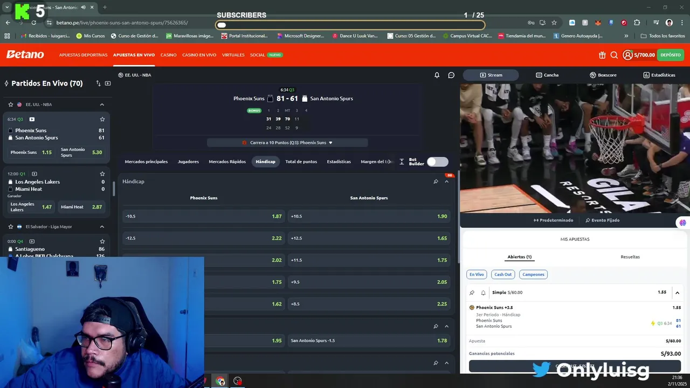Screen dimensions: 690x388
Task: Favorite the EE. UU. - NBA league
Action: tap(10, 105)
